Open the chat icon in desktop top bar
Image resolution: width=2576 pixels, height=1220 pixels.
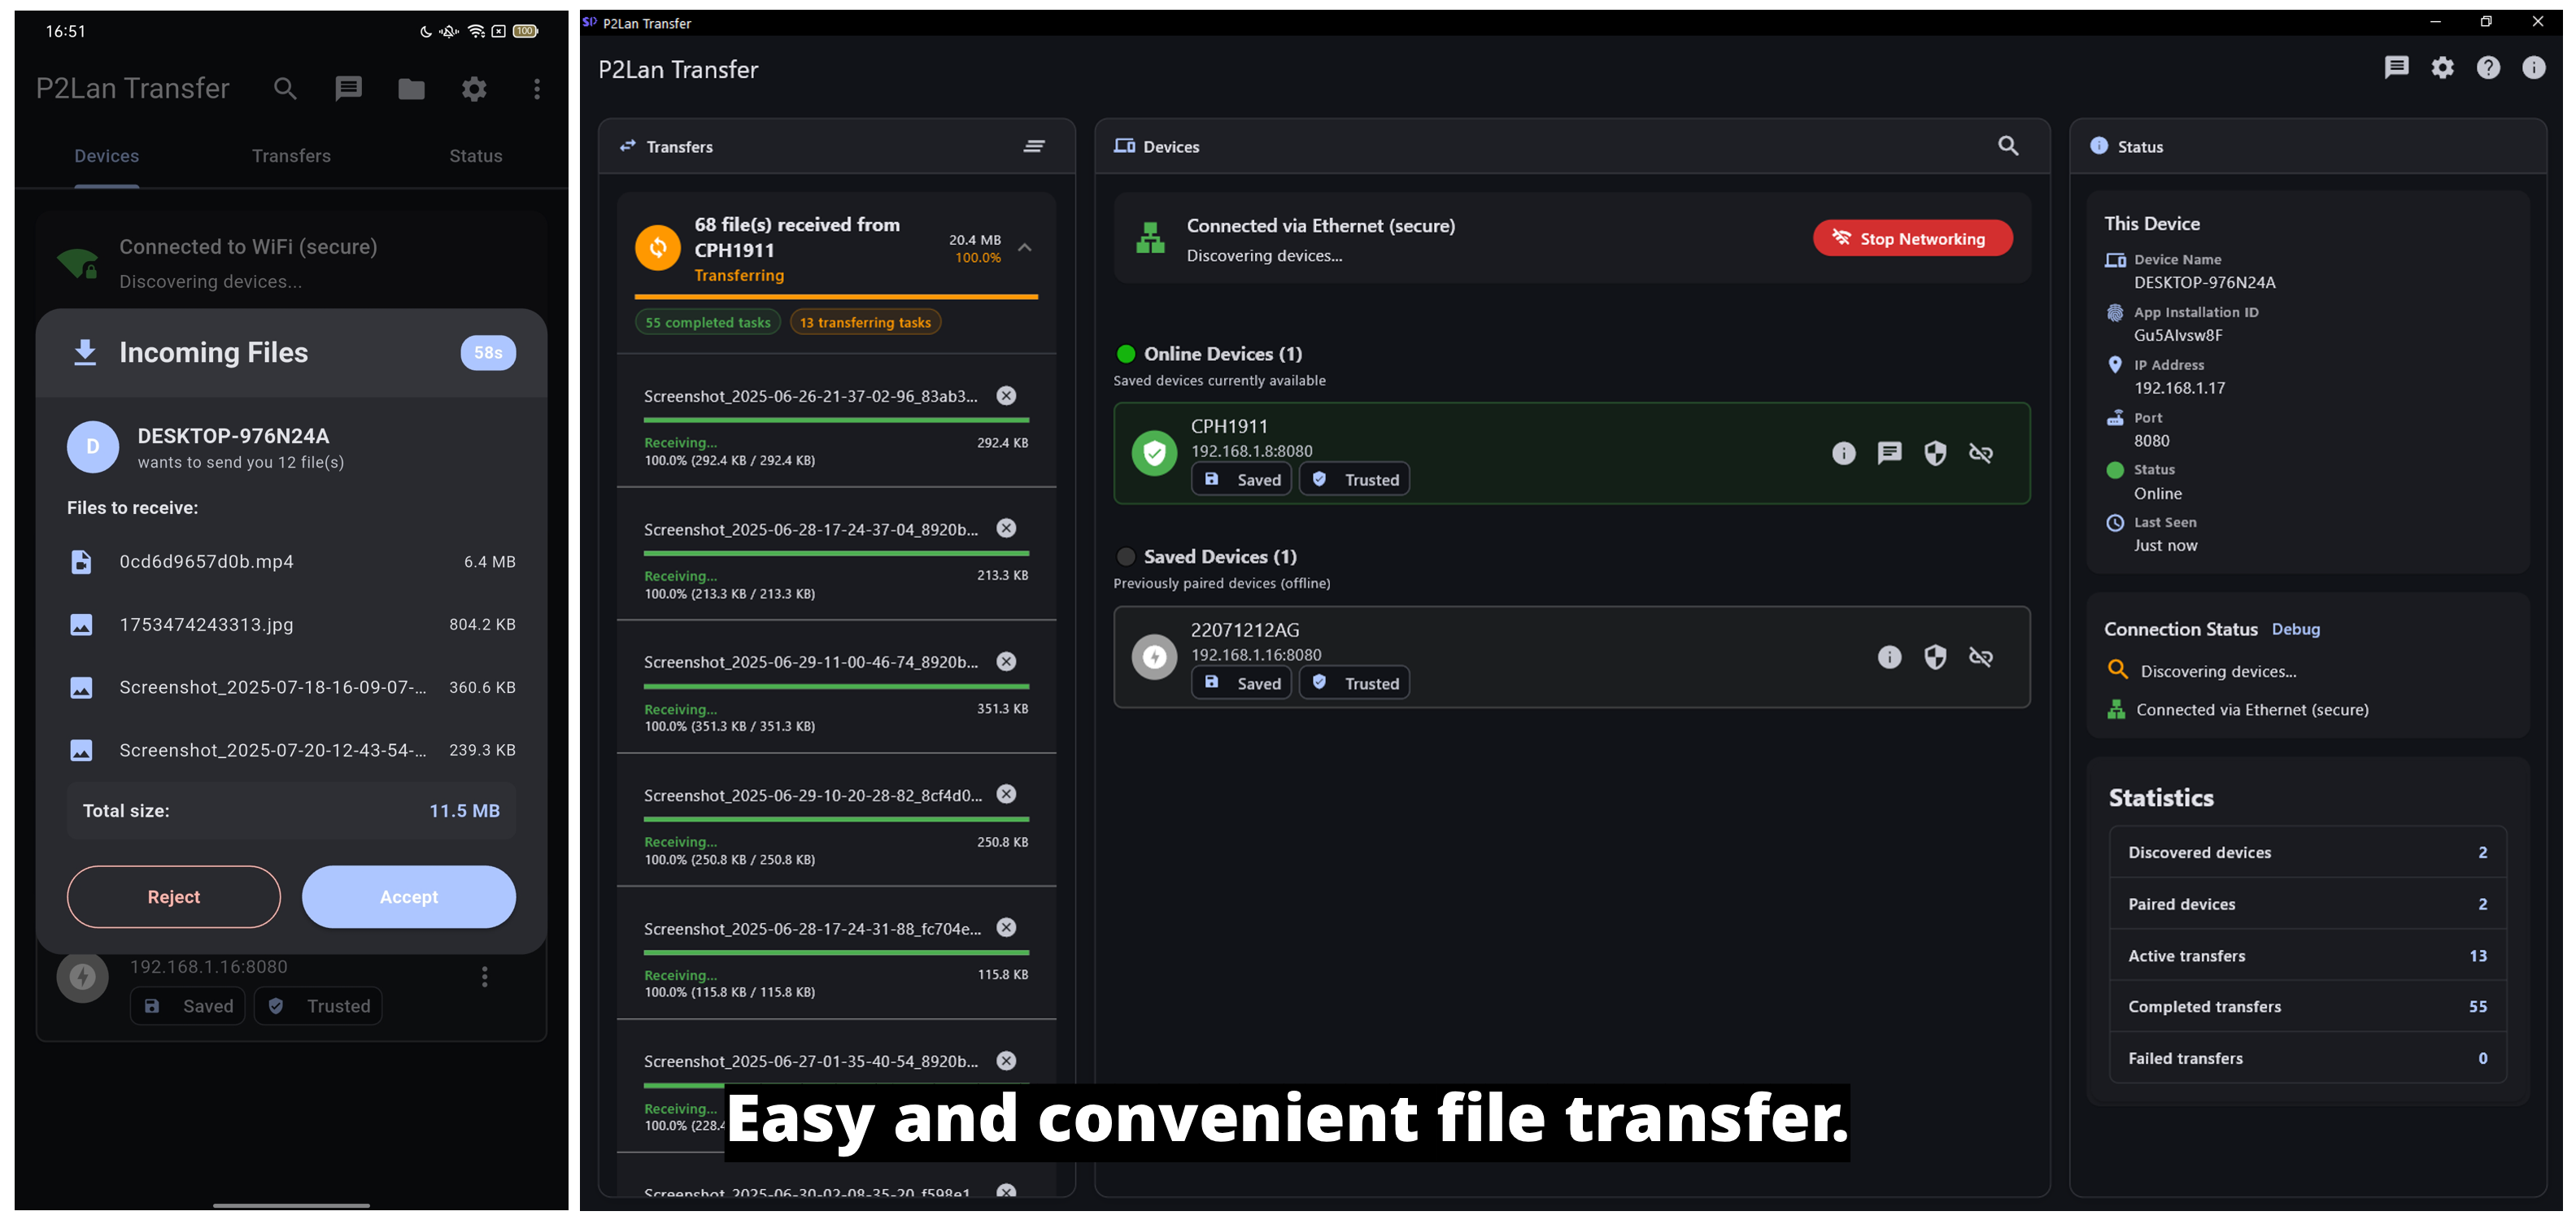[x=2397, y=67]
